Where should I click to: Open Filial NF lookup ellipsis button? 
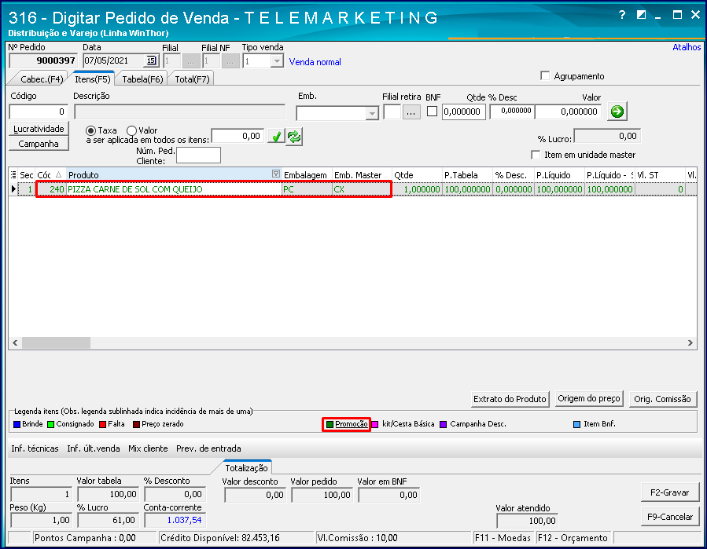(230, 61)
